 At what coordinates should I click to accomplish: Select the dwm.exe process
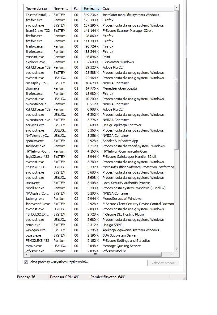(x=99, y=88)
